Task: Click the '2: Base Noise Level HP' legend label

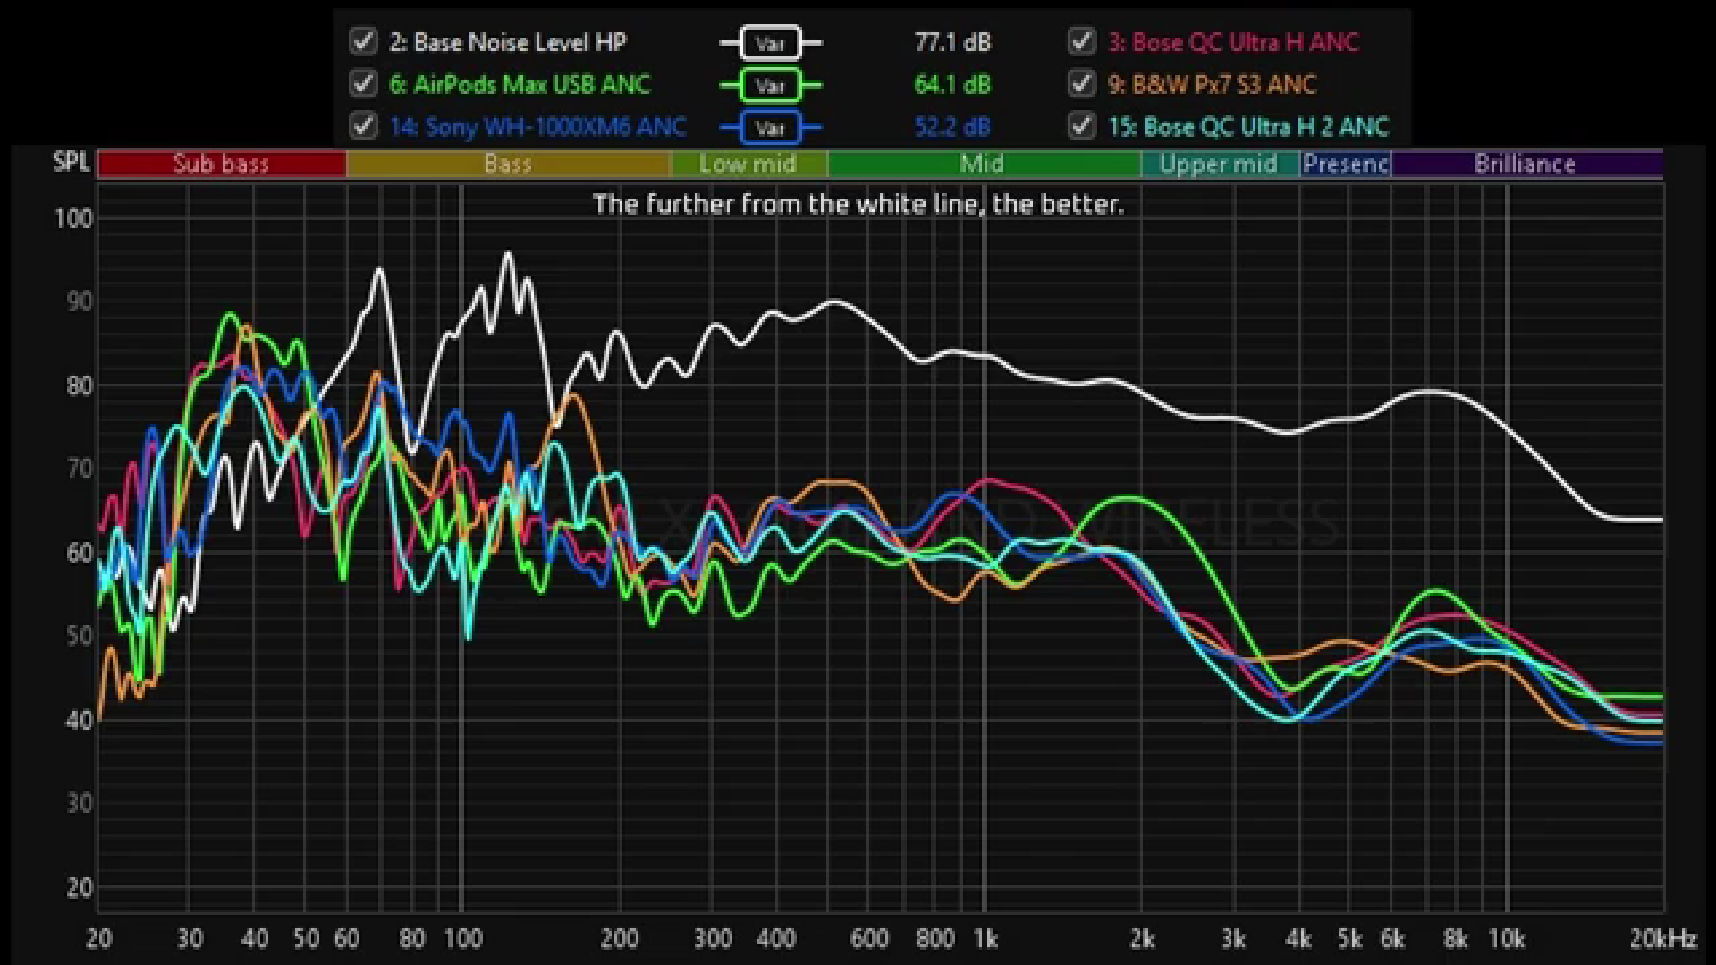Action: pos(508,42)
